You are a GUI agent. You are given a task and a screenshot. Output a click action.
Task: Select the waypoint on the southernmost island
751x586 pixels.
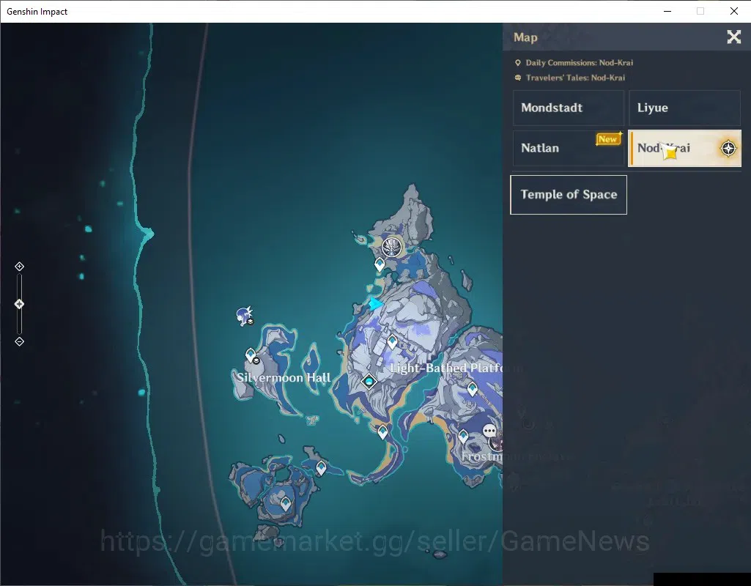[286, 504]
